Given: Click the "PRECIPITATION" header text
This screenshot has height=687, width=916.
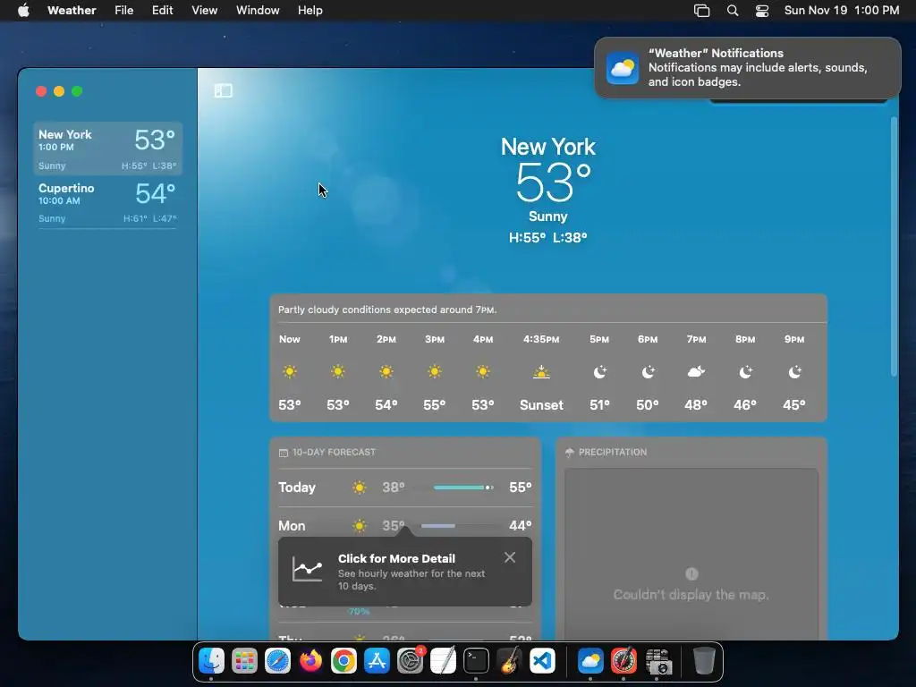Looking at the screenshot, I should [612, 452].
